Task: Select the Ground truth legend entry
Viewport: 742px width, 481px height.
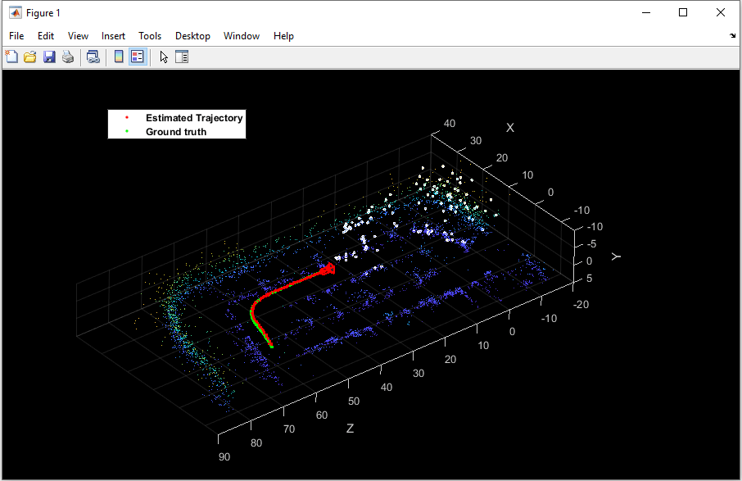Action: tap(176, 132)
